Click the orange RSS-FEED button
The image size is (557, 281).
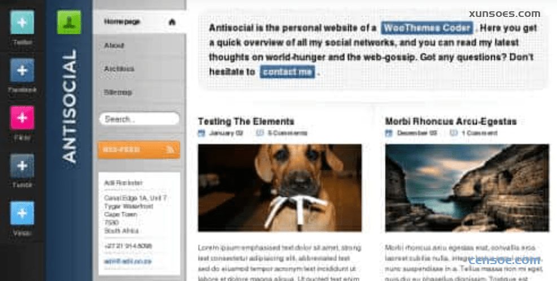[139, 150]
